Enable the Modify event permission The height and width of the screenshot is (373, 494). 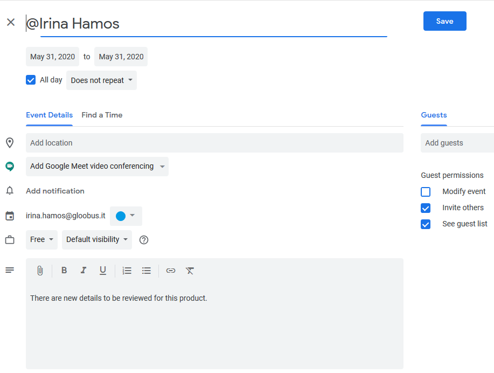point(426,192)
